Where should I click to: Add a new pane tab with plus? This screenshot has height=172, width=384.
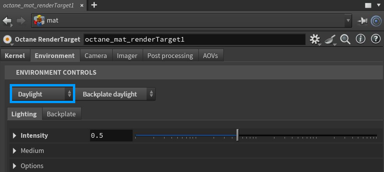[x=94, y=5]
